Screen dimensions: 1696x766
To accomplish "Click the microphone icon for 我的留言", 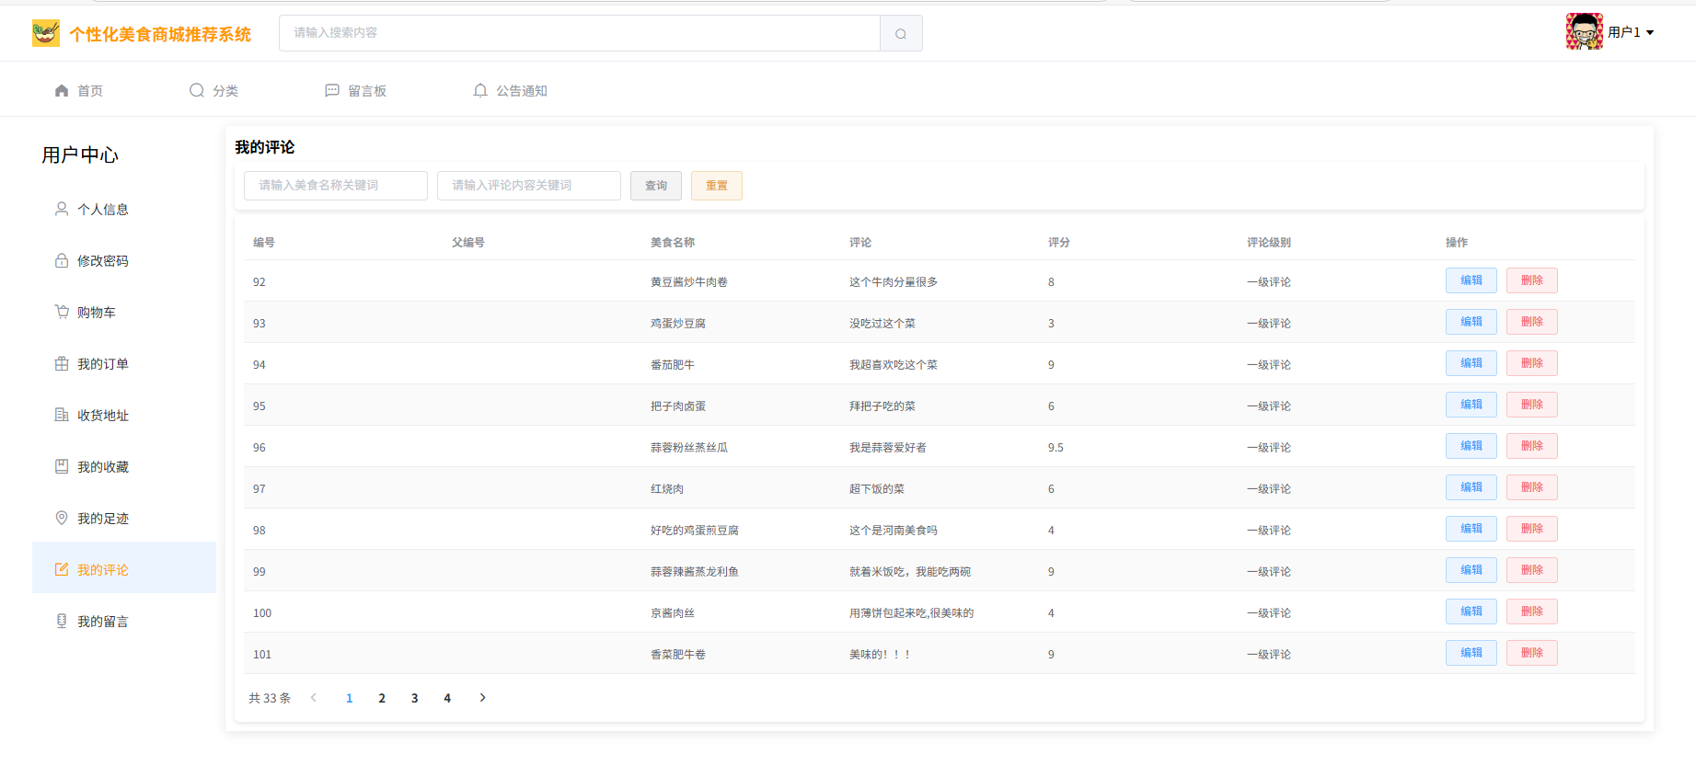I will [62, 621].
